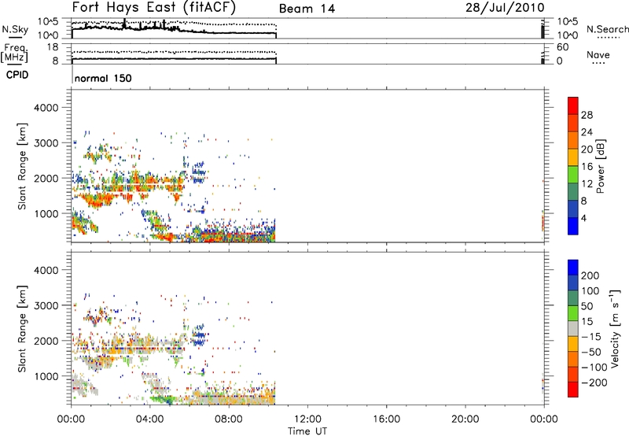
Task: Click the "12:00" time tick label
Action: tap(307, 419)
